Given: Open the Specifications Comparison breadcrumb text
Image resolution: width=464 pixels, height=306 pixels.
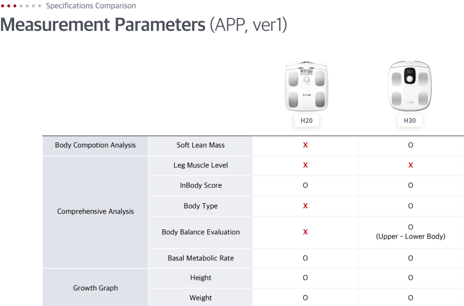Looking at the screenshot, I should pos(91,6).
